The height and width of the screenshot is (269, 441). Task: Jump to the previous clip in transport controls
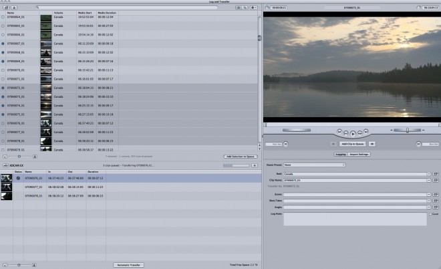339,131
